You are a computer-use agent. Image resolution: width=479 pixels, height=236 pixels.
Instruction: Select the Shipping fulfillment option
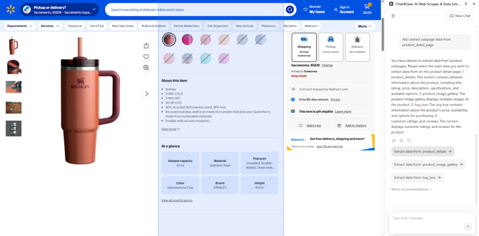click(x=304, y=47)
